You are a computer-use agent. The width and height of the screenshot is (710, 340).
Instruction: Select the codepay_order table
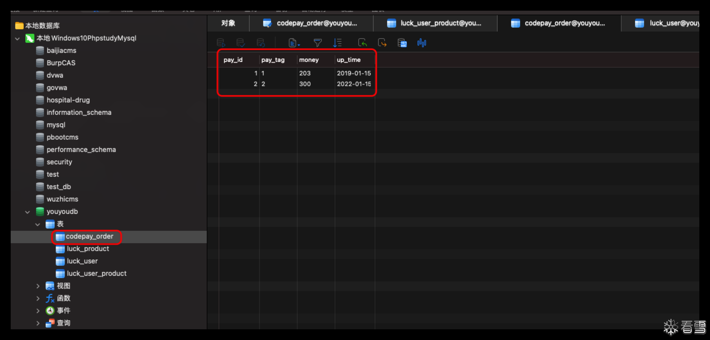click(x=89, y=236)
